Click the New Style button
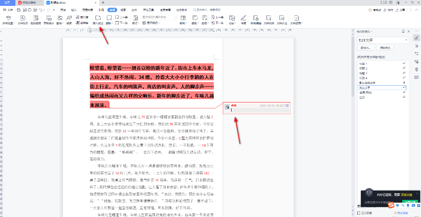Image resolution: width=421 pixels, height=217 pixels. 366,48
